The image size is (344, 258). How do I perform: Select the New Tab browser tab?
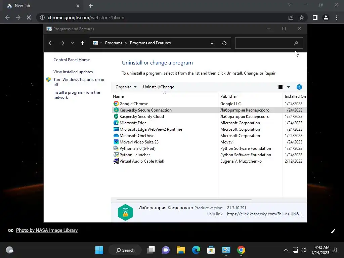click(x=43, y=6)
